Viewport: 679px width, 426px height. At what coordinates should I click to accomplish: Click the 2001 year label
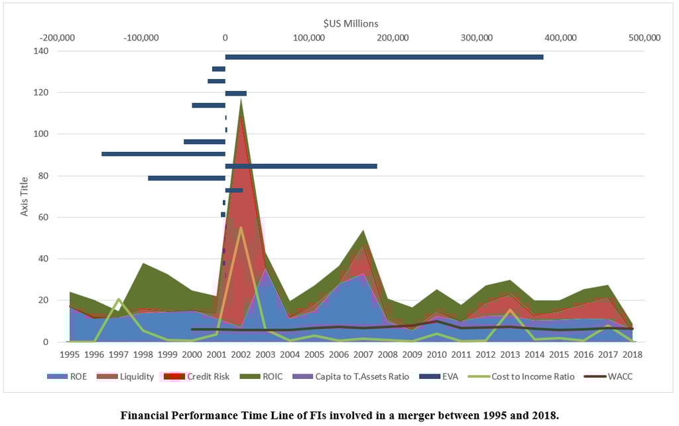click(x=216, y=354)
